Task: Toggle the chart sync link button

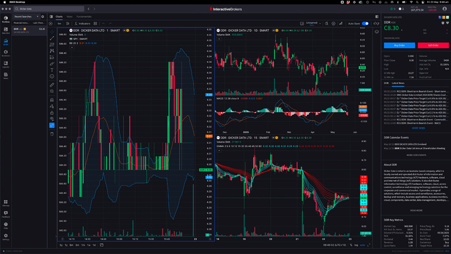Action: [52, 125]
